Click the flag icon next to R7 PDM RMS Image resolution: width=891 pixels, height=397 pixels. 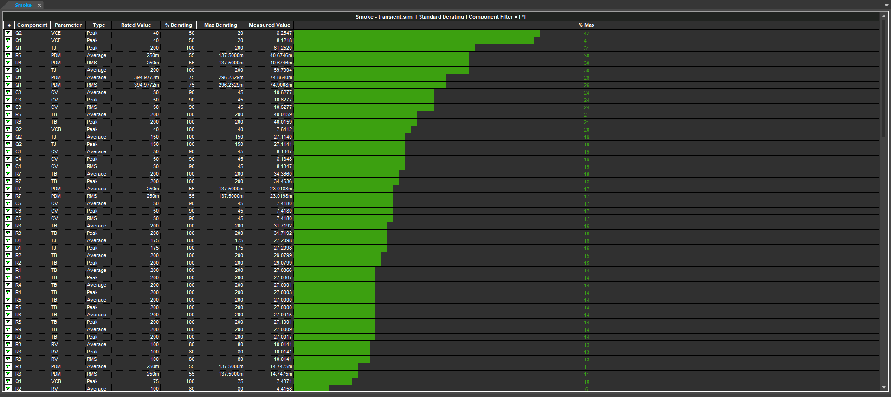tap(8, 196)
